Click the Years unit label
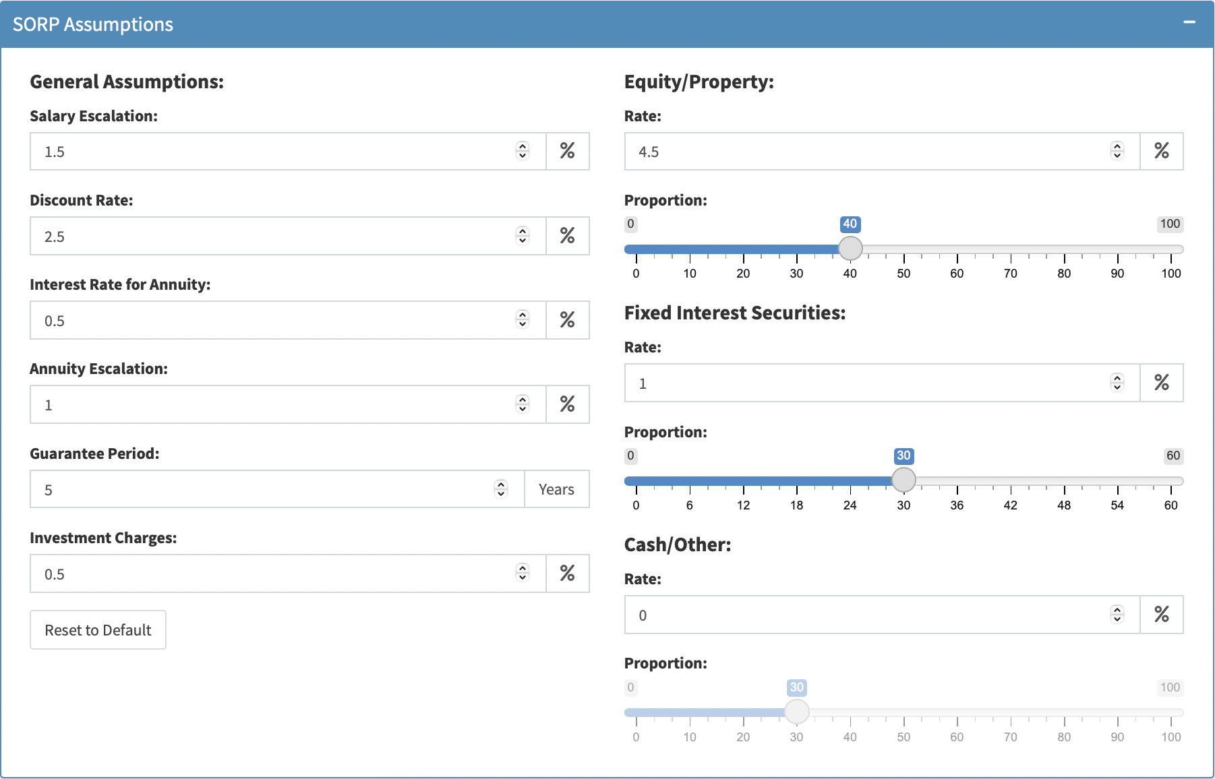 click(x=556, y=490)
